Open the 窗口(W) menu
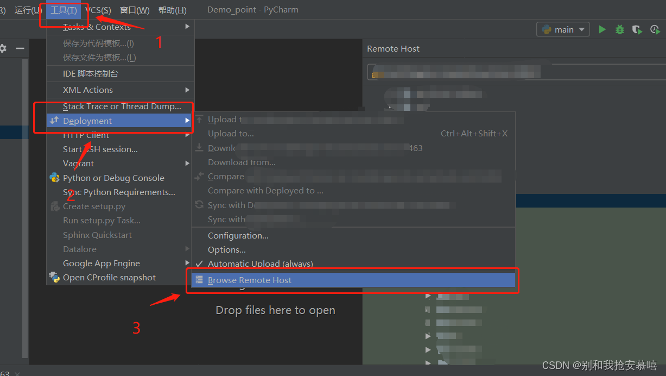This screenshot has height=376, width=666. click(x=135, y=10)
